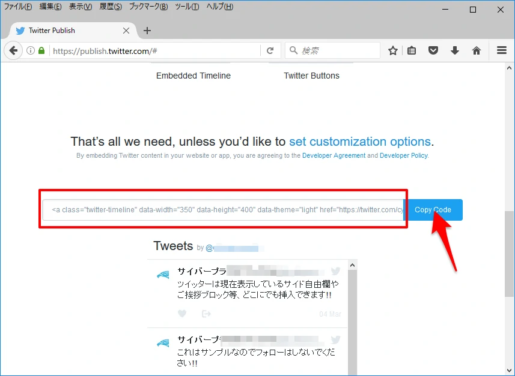Image resolution: width=515 pixels, height=376 pixels.
Task: Open the Developer Agreement link
Action: pos(334,155)
